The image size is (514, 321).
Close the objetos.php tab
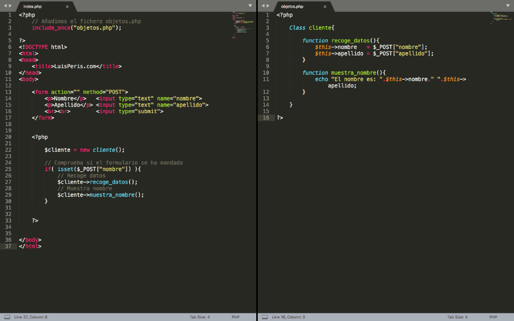pyautogui.click(x=324, y=8)
